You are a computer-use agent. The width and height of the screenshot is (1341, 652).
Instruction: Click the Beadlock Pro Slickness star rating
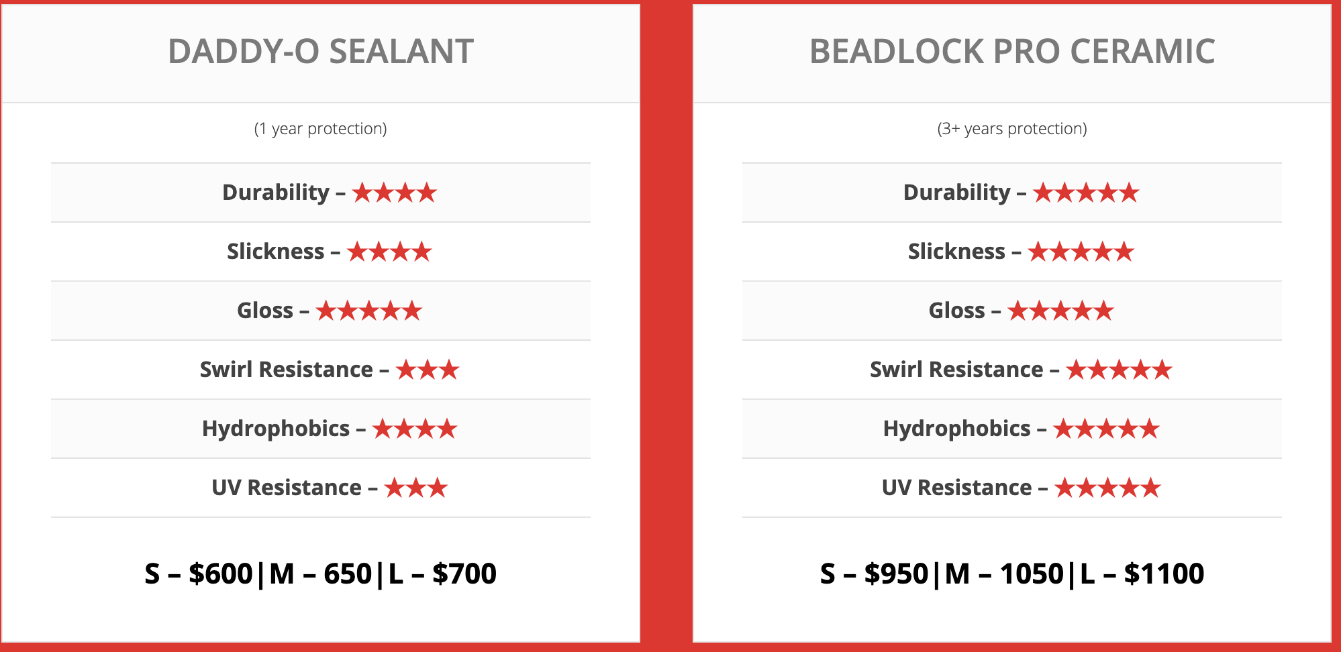[x=1081, y=252]
